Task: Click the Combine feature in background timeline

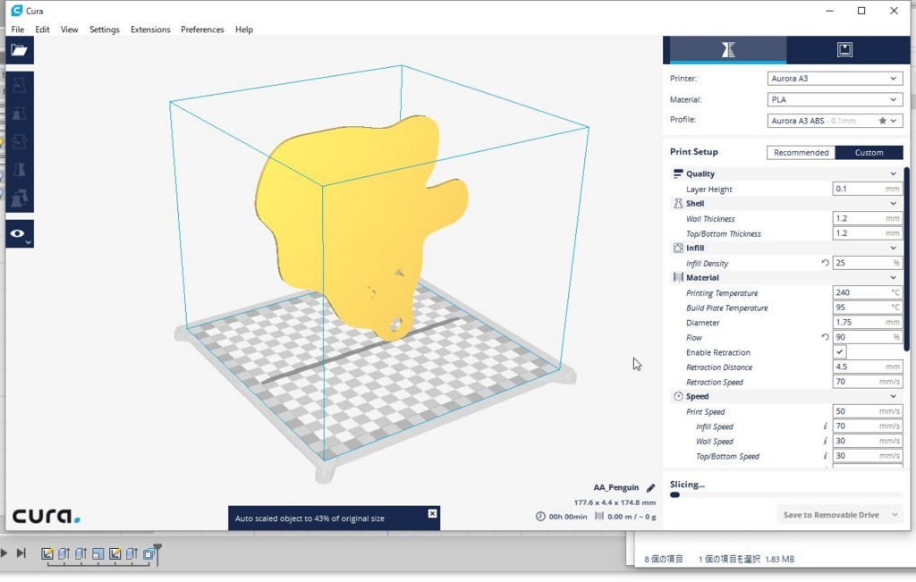Action: pos(149,553)
